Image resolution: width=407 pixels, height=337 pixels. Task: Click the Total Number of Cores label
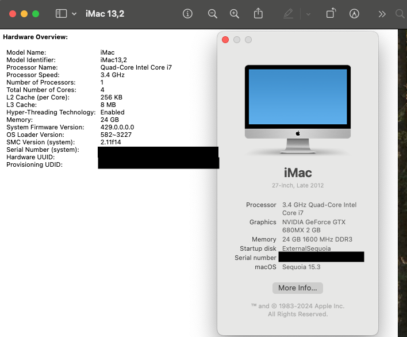tap(41, 90)
